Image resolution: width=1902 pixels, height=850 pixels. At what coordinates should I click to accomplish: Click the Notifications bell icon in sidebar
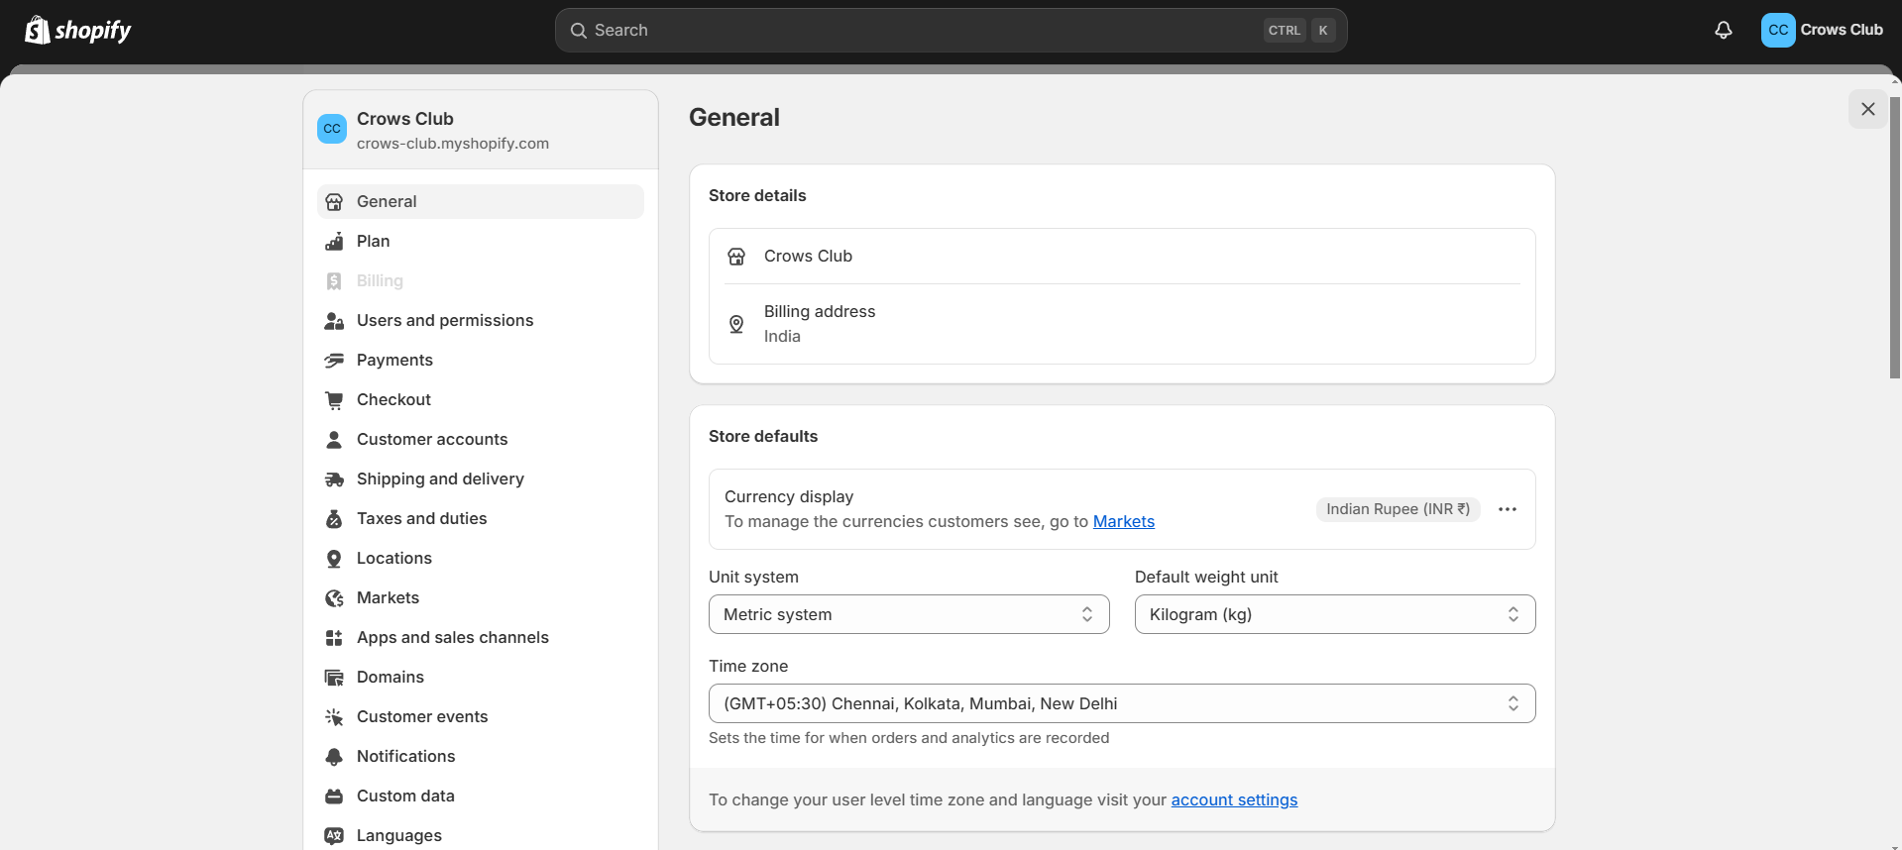[334, 756]
